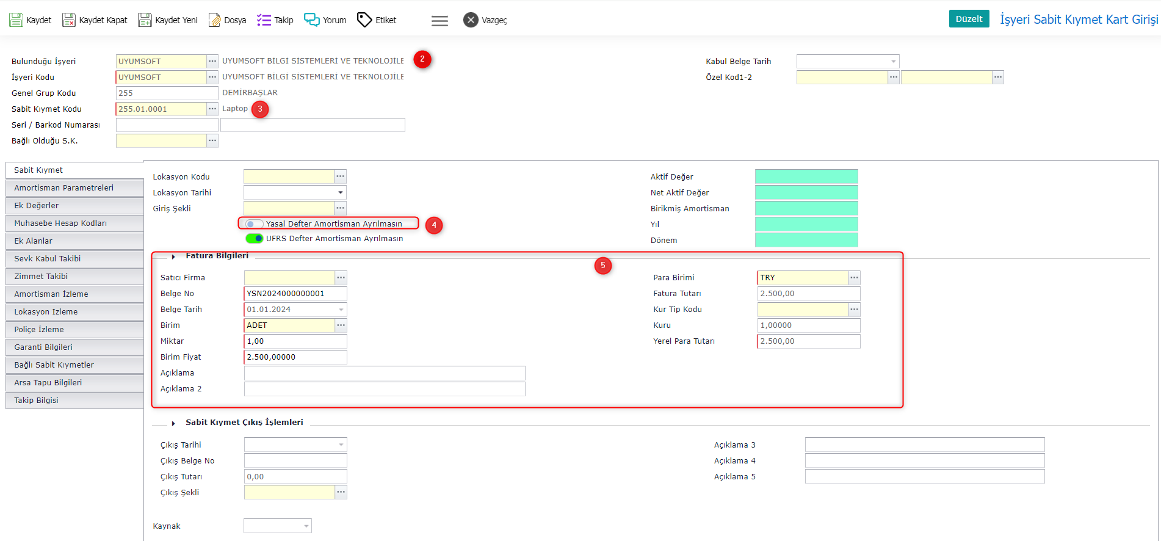Click the Etiket tag icon
This screenshot has width=1161, height=541.
tap(364, 20)
